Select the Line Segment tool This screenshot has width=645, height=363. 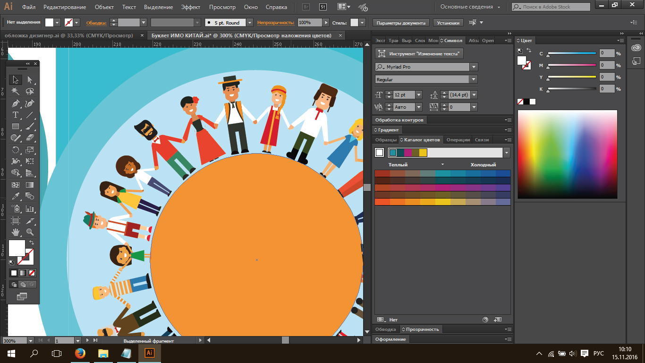pyautogui.click(x=30, y=115)
